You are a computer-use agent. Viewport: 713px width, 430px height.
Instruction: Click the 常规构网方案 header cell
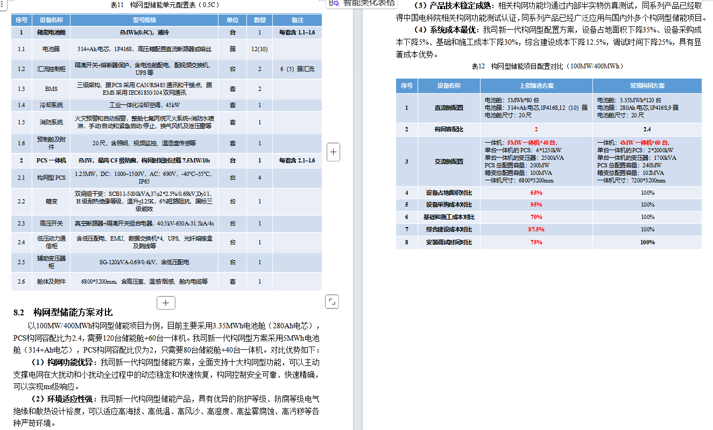tap(647, 86)
